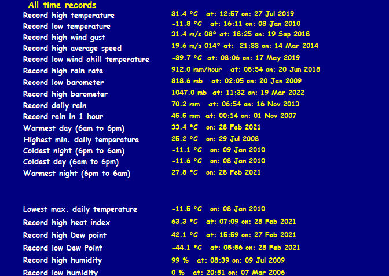Select the 'Coldest night (6pm to 6am)' label

tap(74, 151)
